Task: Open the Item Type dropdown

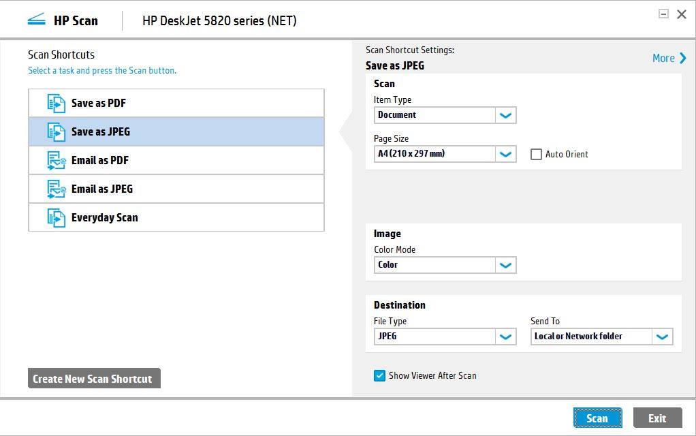Action: coord(505,115)
